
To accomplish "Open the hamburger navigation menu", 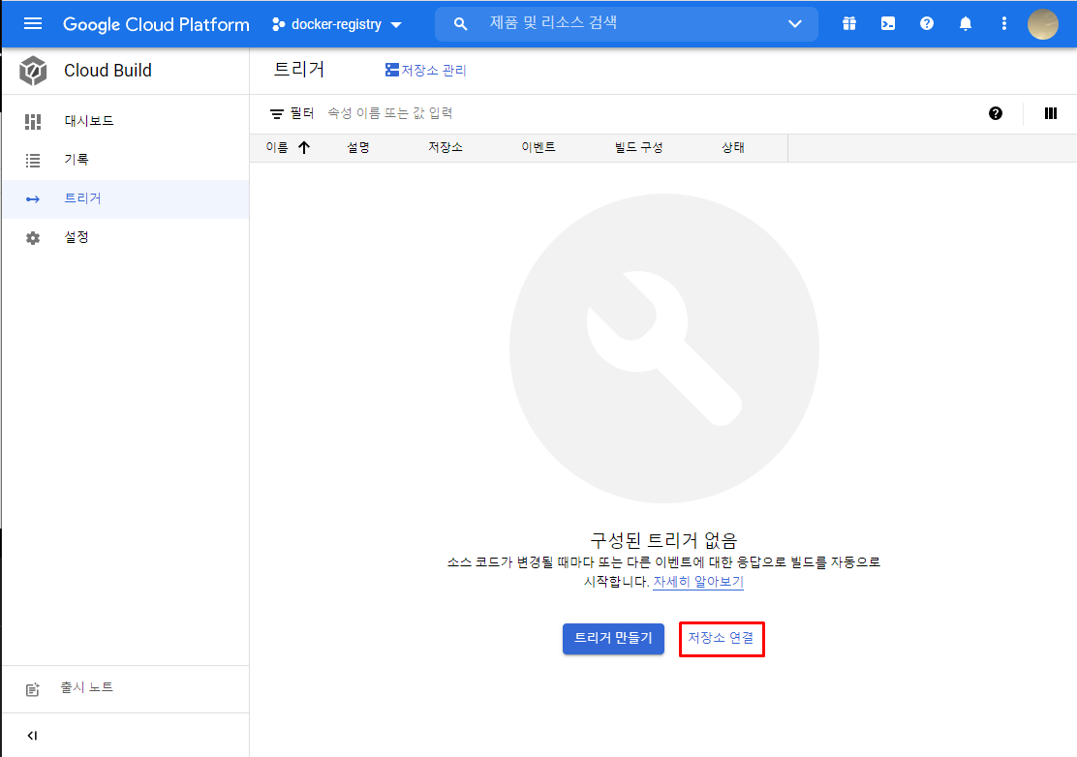I will tap(32, 24).
